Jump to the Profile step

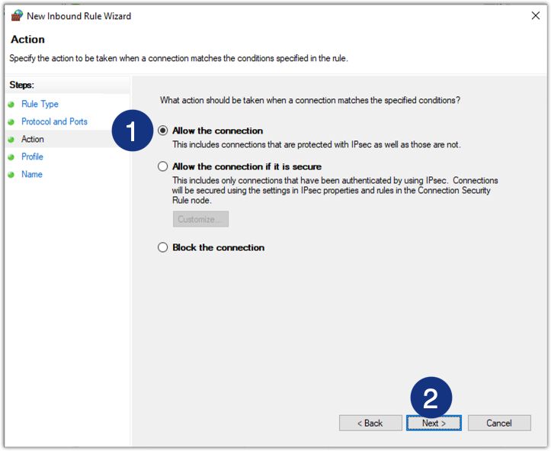32,157
